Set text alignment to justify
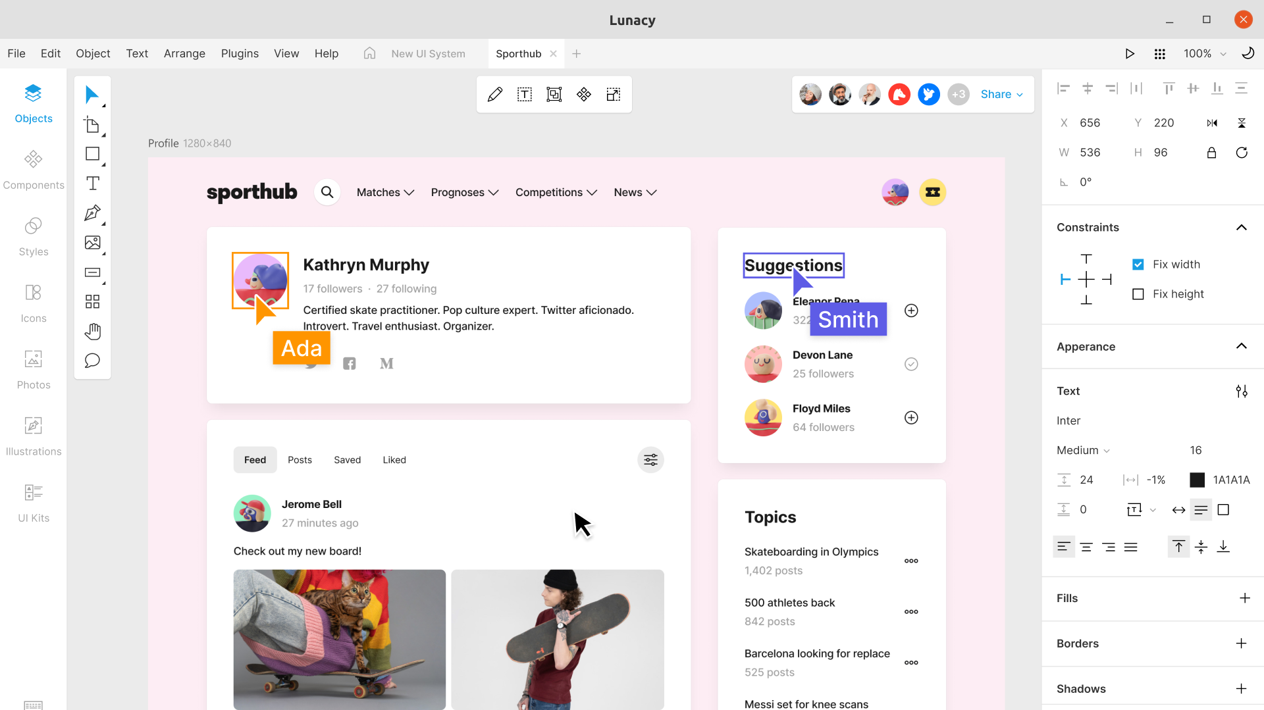The height and width of the screenshot is (710, 1264). point(1131,547)
